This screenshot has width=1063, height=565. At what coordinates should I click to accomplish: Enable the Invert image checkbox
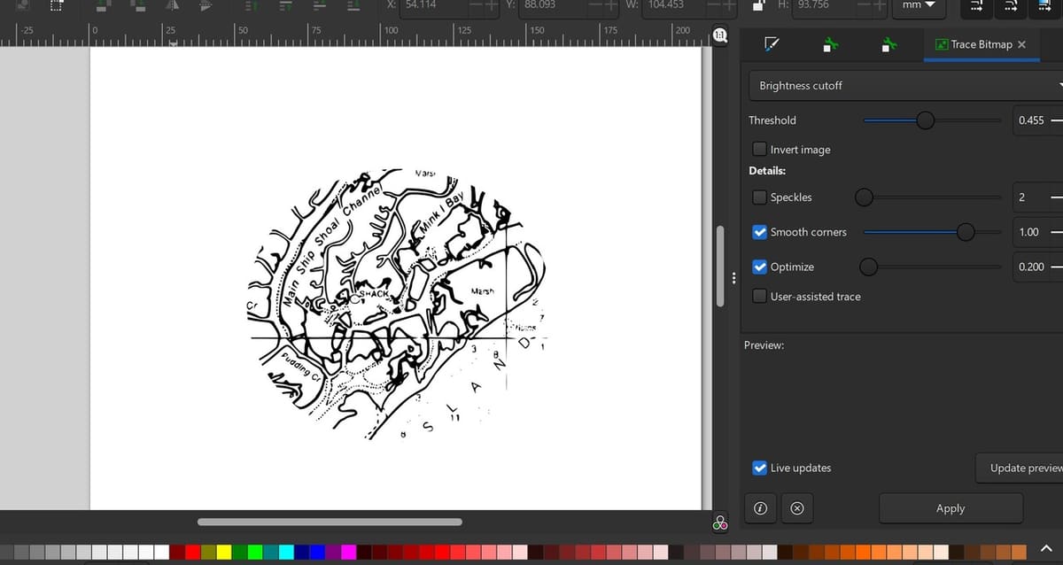point(759,149)
